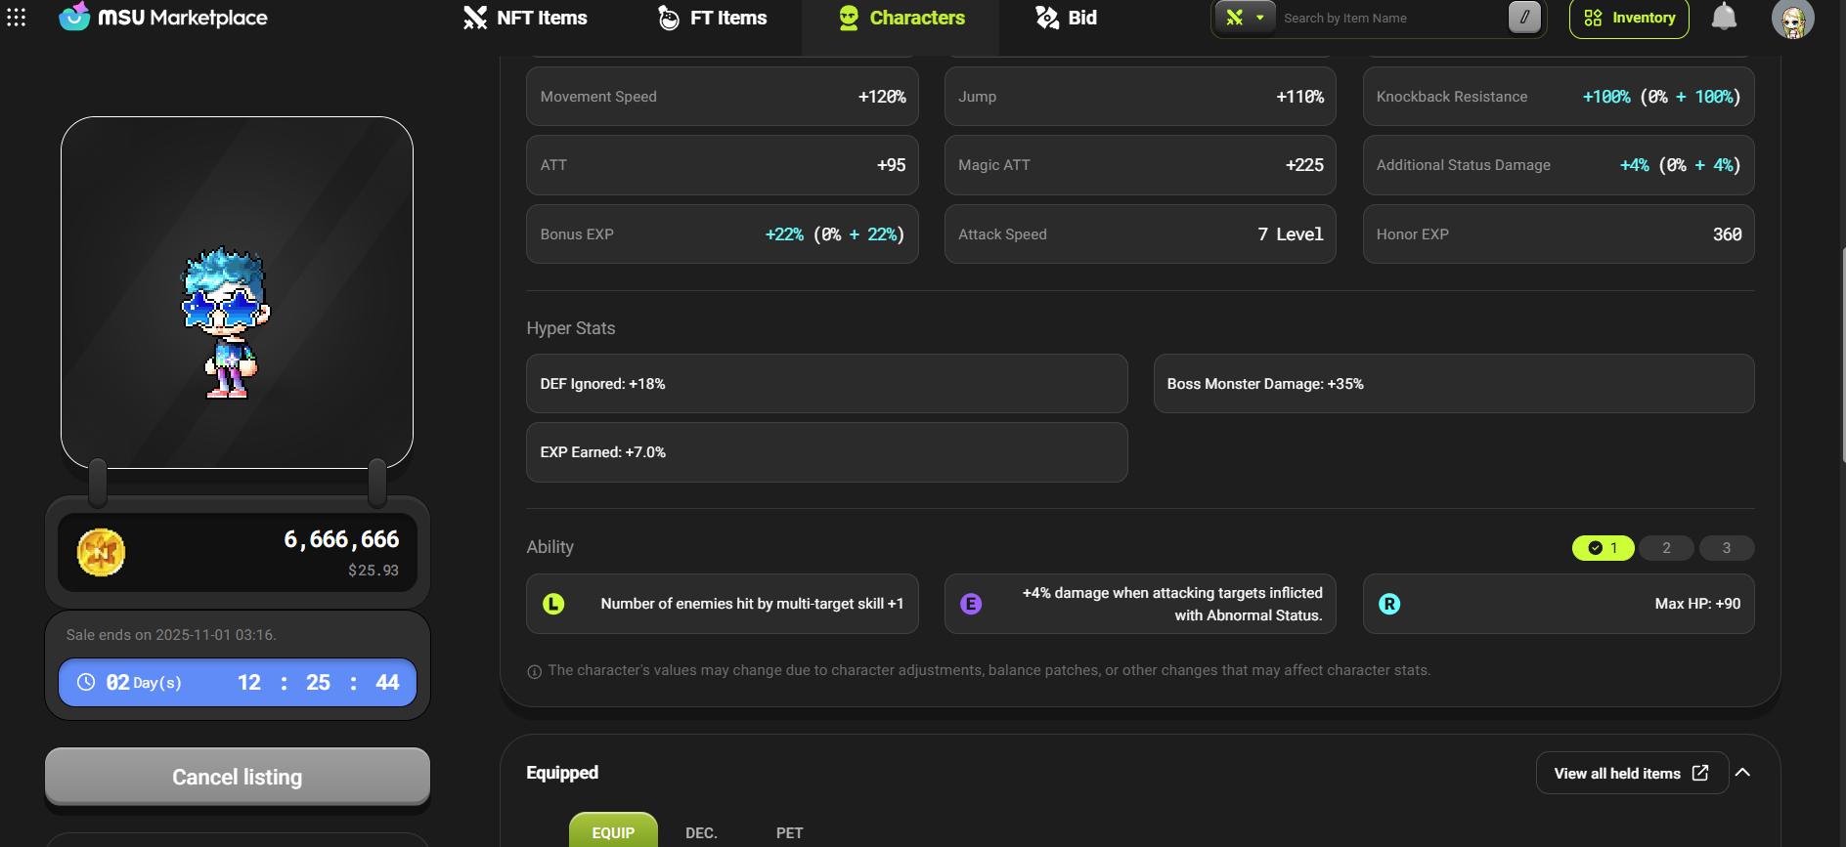Click the gold NESO coin icon
Image resolution: width=1846 pixels, height=847 pixels.
(101, 552)
